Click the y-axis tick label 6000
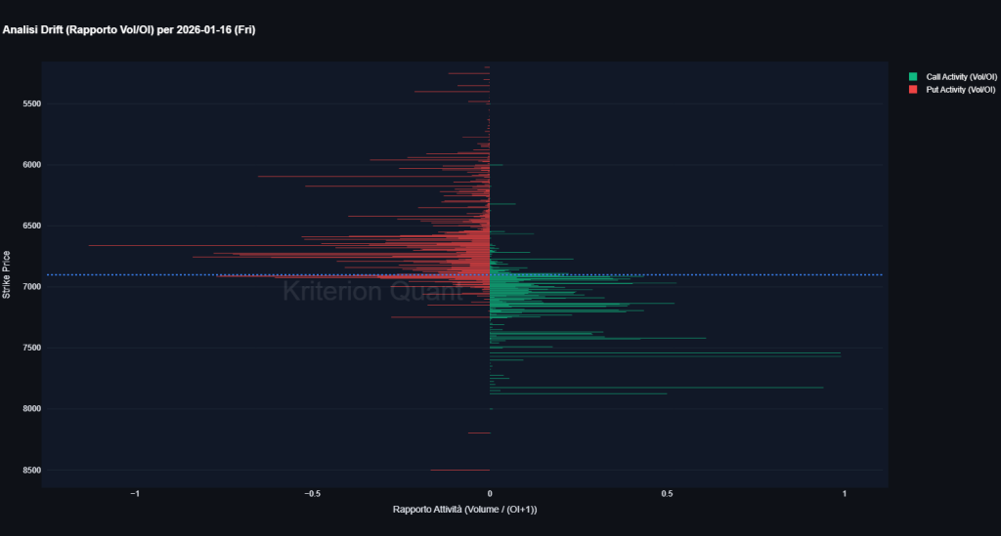This screenshot has width=1001, height=536. coord(31,165)
